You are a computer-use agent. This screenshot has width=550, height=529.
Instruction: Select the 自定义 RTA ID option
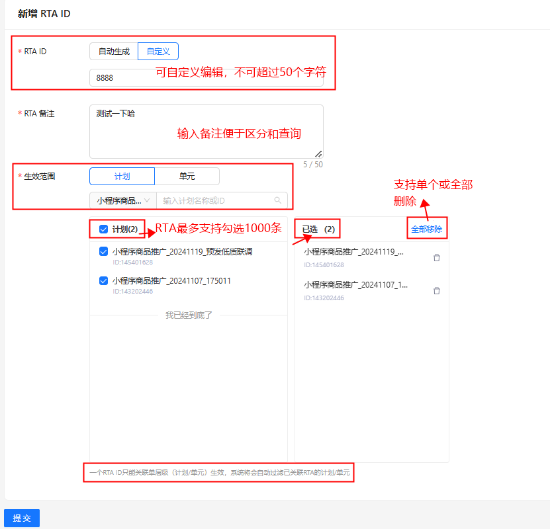pyautogui.click(x=158, y=52)
